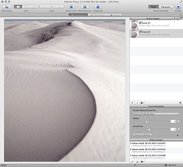Click the 46.72 % zoom value
The height and width of the screenshot is (167, 183).
[x=172, y=165]
